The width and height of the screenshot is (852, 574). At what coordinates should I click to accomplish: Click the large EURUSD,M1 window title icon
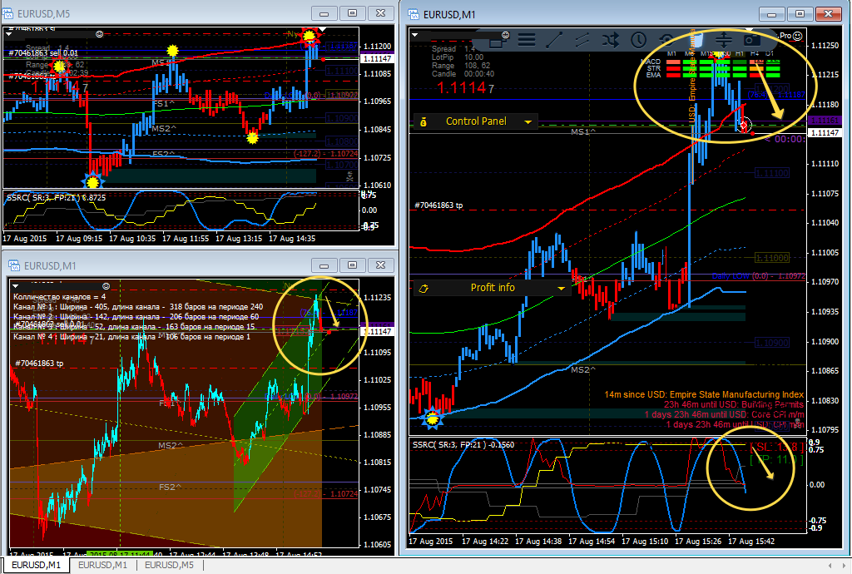pos(414,14)
